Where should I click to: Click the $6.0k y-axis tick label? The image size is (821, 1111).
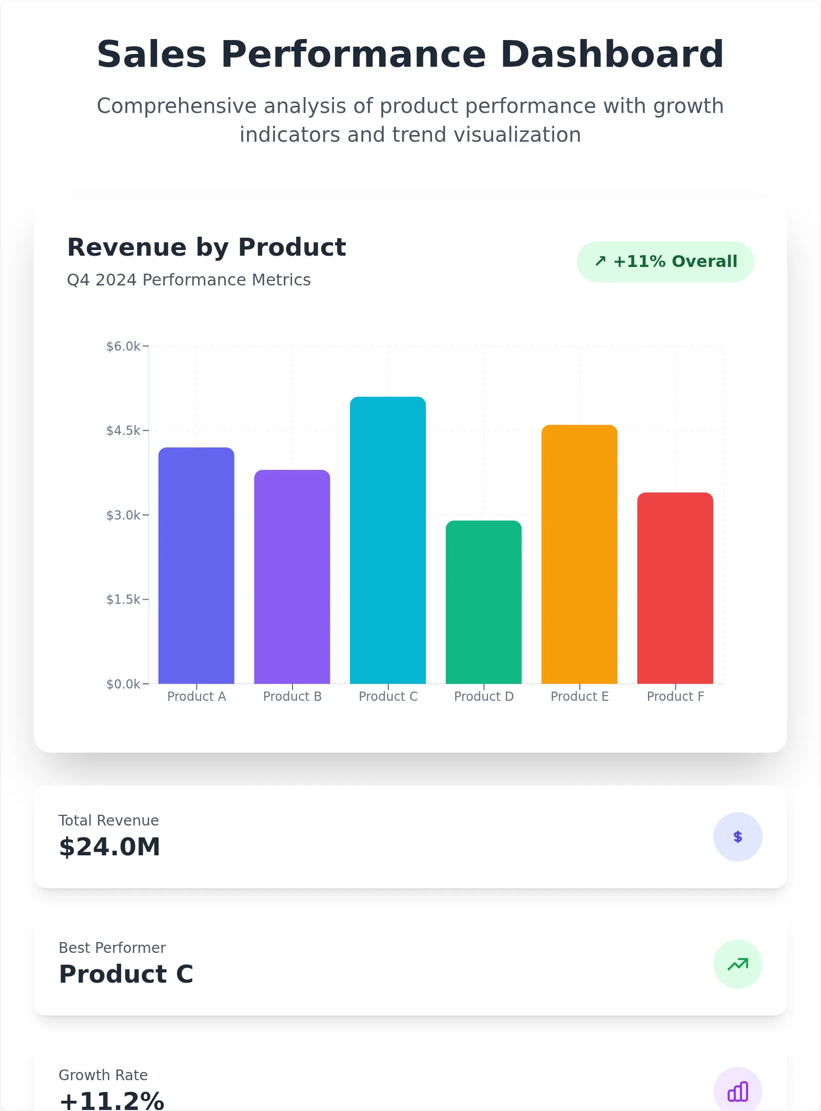[123, 346]
